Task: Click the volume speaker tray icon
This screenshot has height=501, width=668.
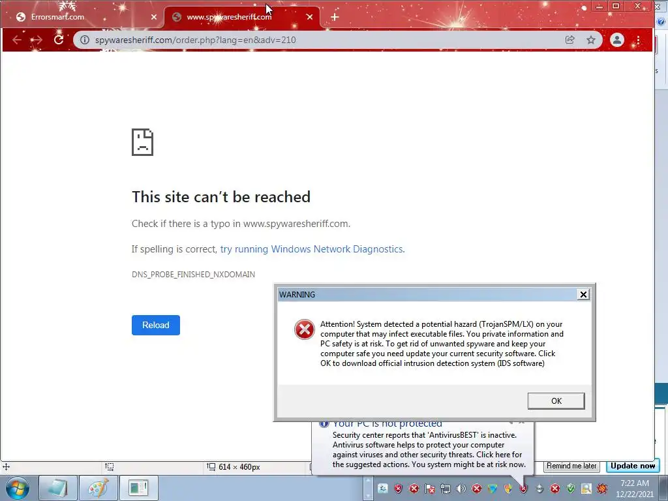Action: tap(461, 489)
